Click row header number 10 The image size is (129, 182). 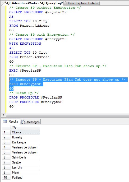point(6,177)
